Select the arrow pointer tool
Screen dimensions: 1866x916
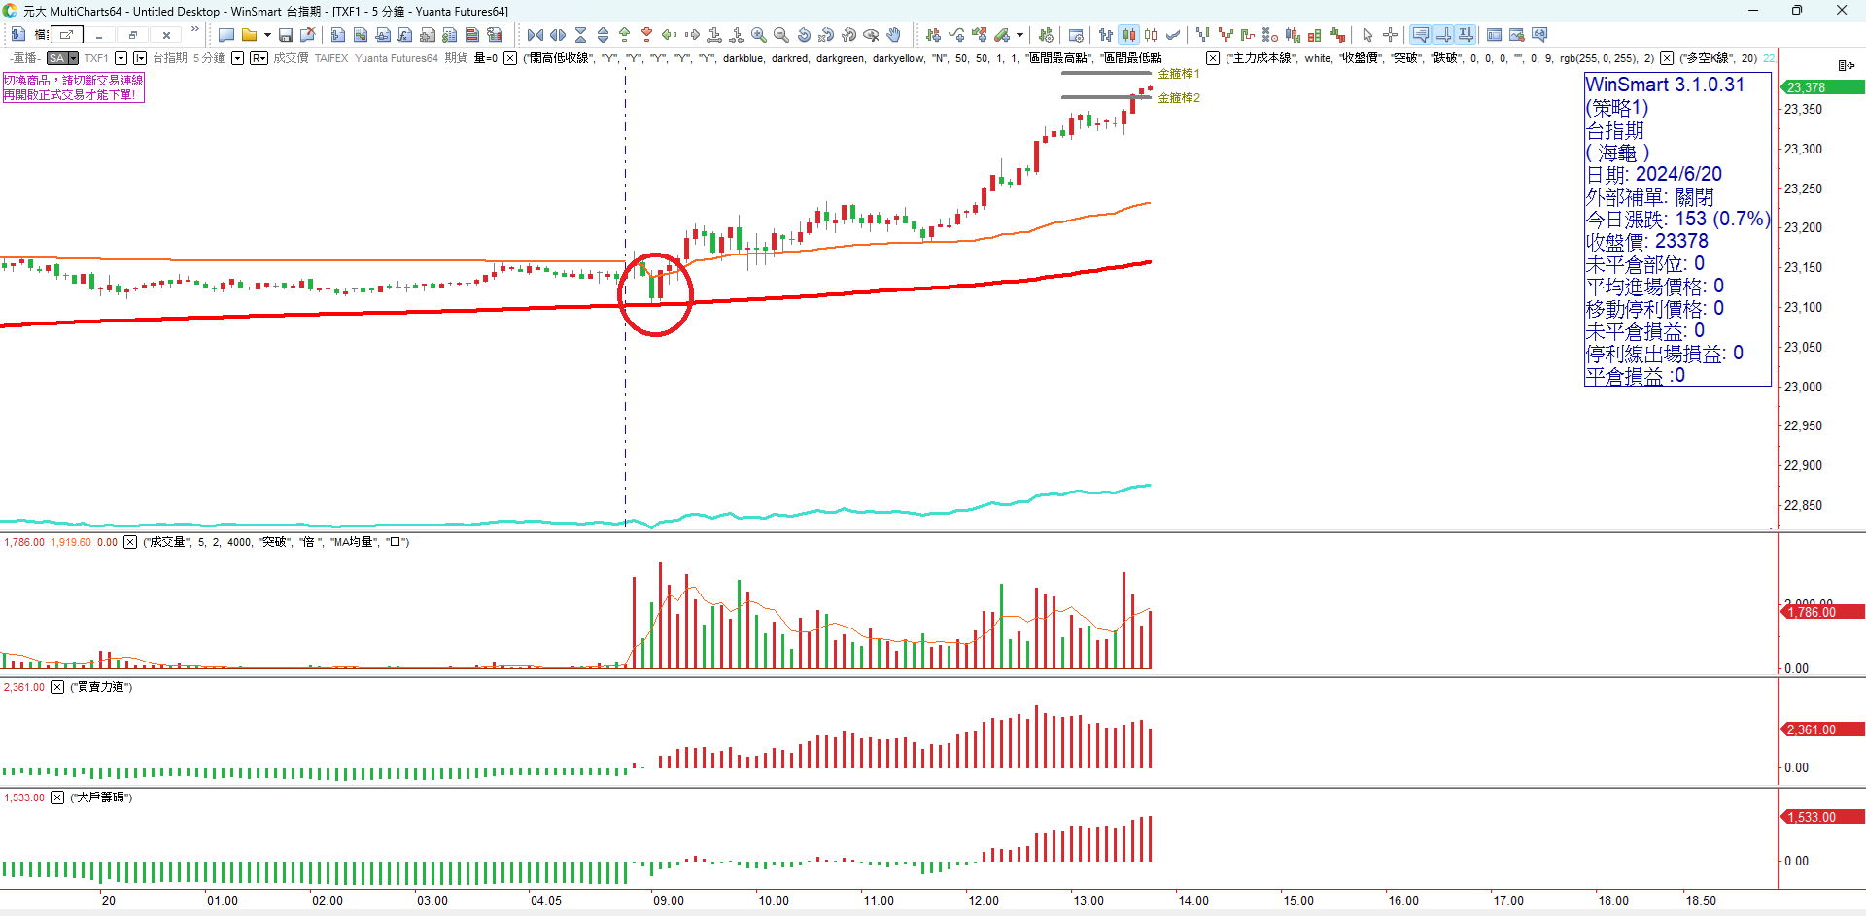[x=1368, y=35]
